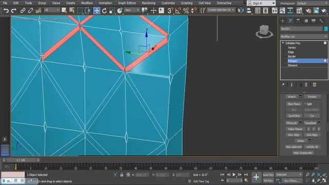
Task: Switch to the Motion panel tab
Action: point(306,21)
